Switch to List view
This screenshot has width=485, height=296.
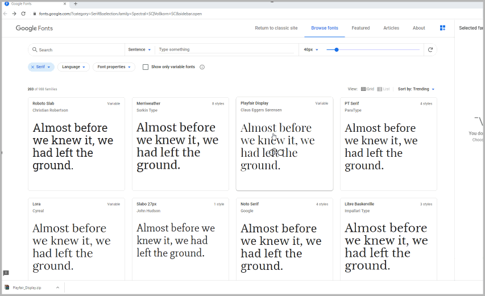(x=383, y=89)
